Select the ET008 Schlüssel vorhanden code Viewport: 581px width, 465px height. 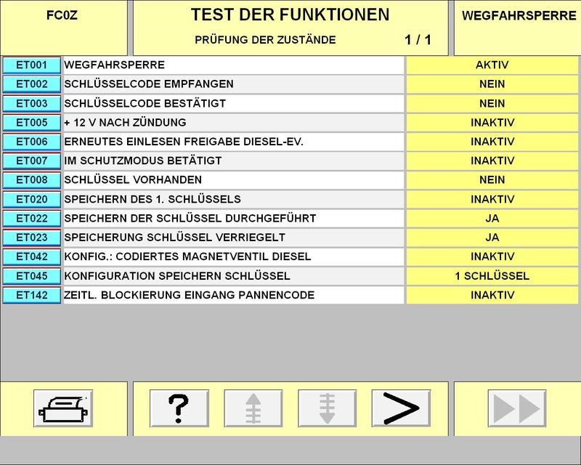pos(32,179)
